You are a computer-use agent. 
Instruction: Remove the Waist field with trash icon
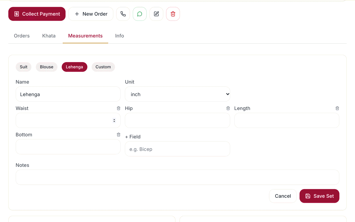tap(119, 108)
